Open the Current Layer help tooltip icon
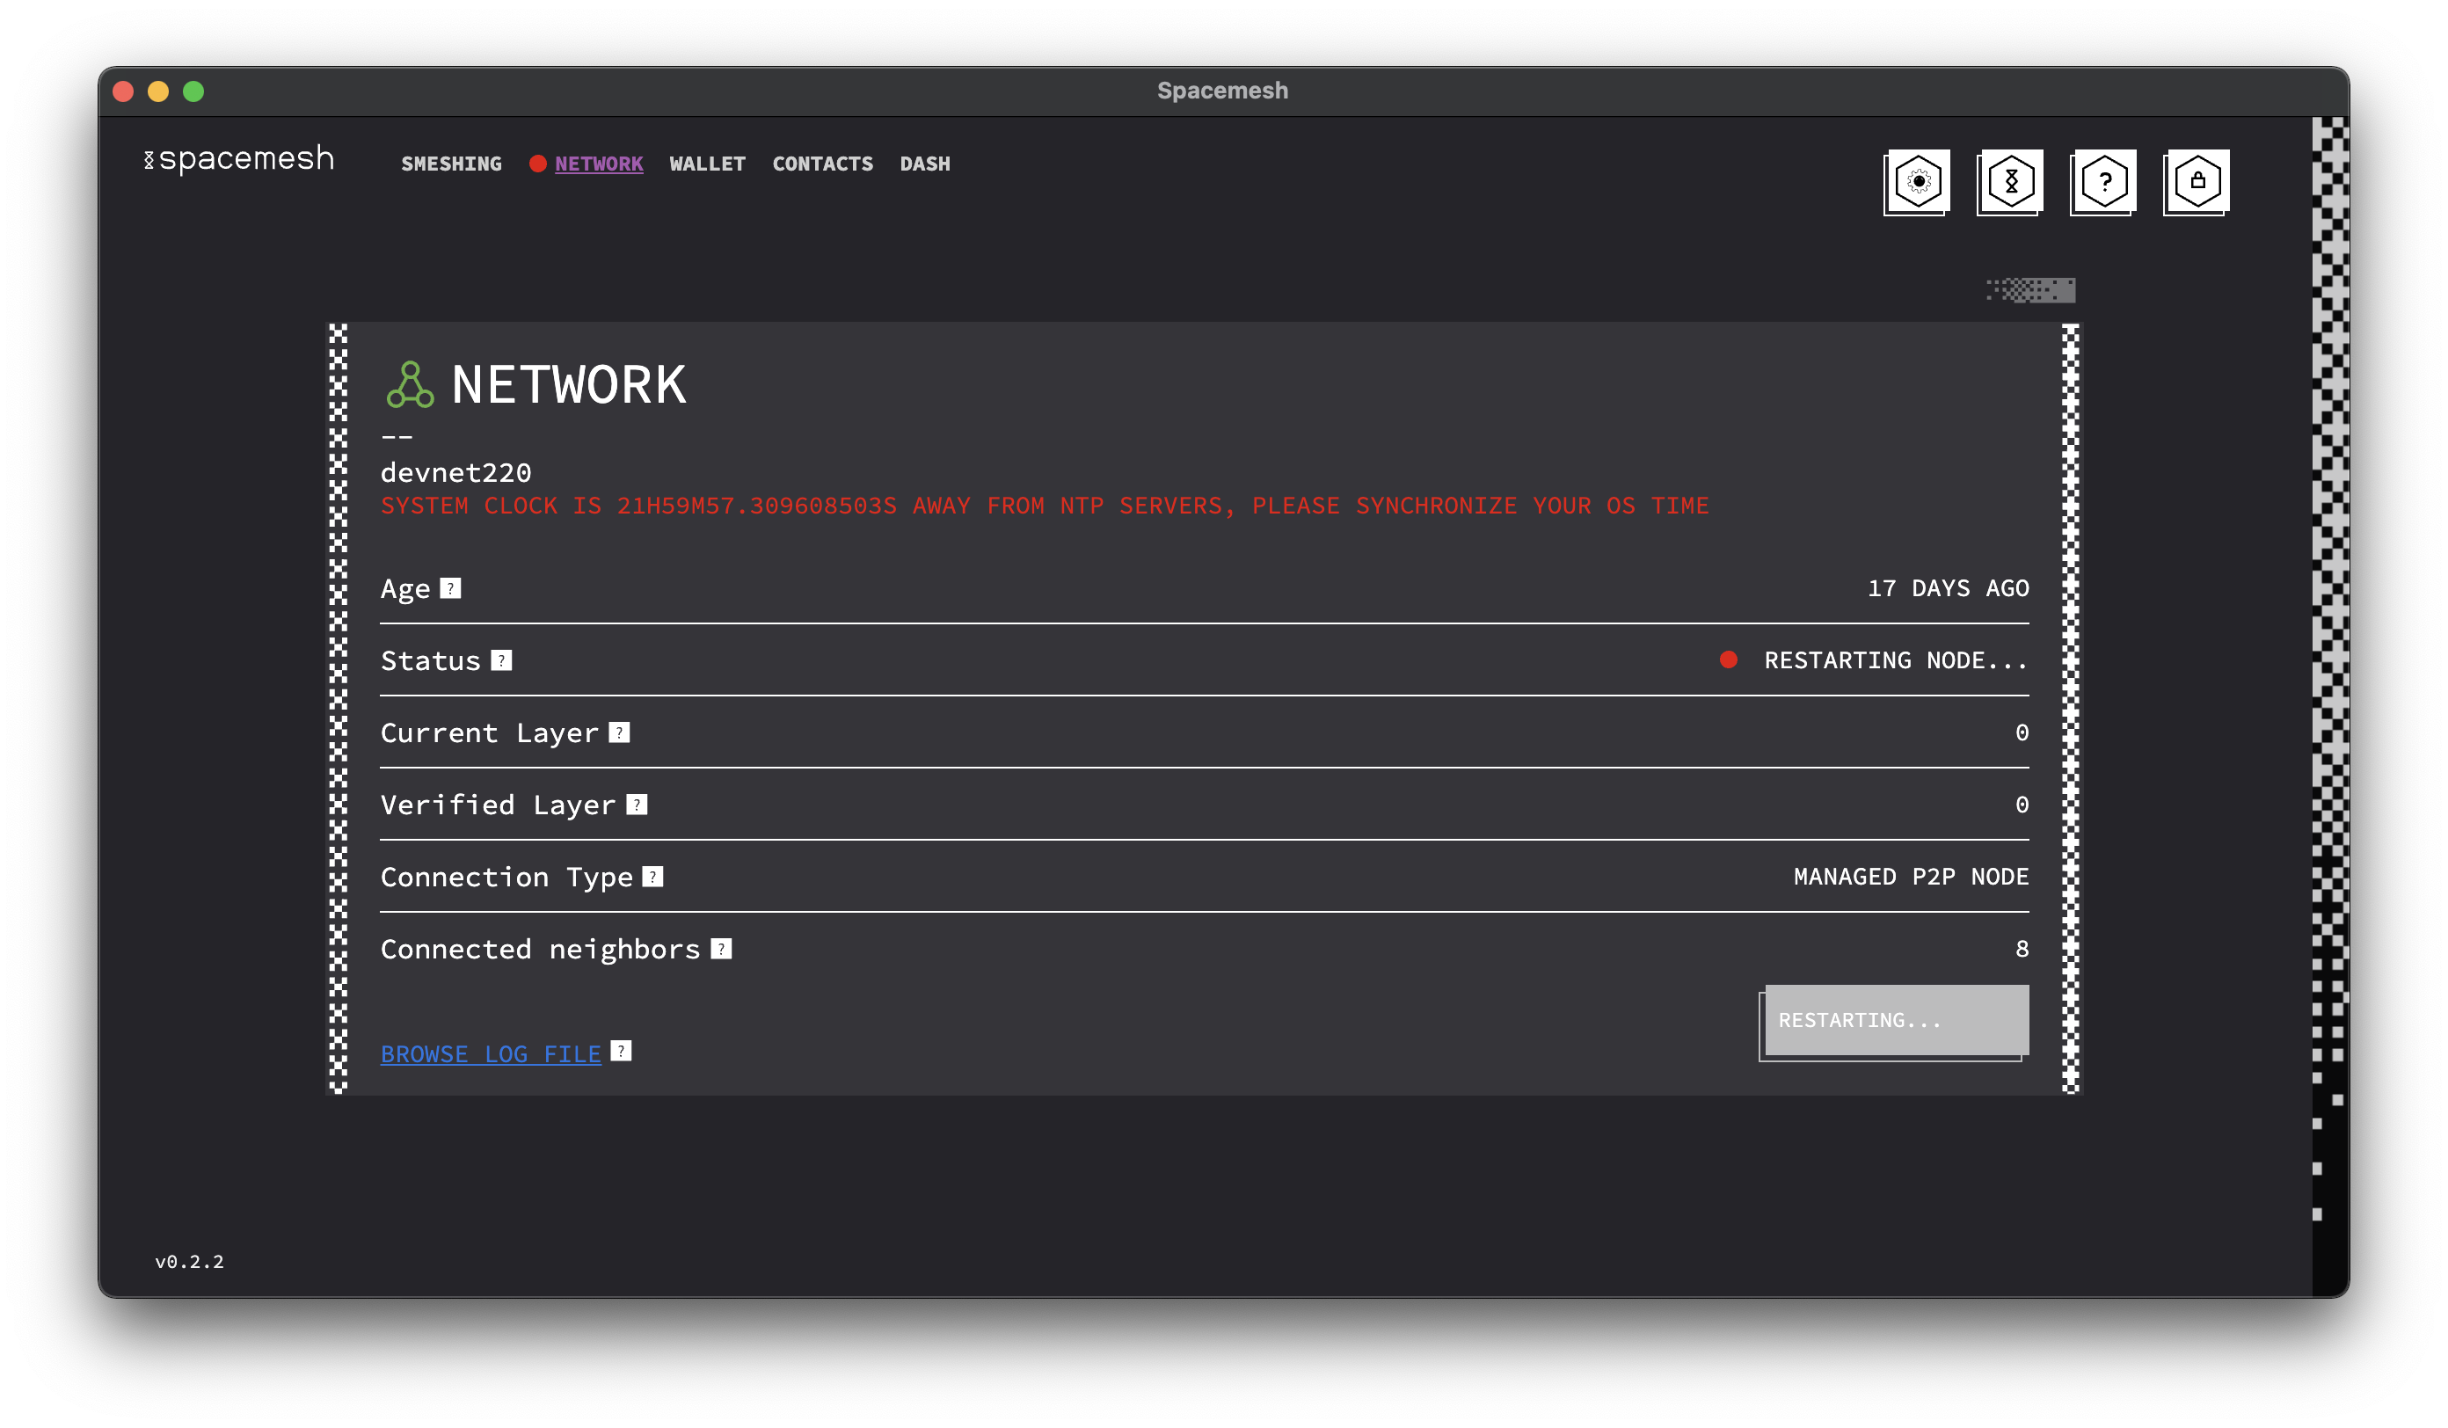The width and height of the screenshot is (2448, 1428). [619, 733]
